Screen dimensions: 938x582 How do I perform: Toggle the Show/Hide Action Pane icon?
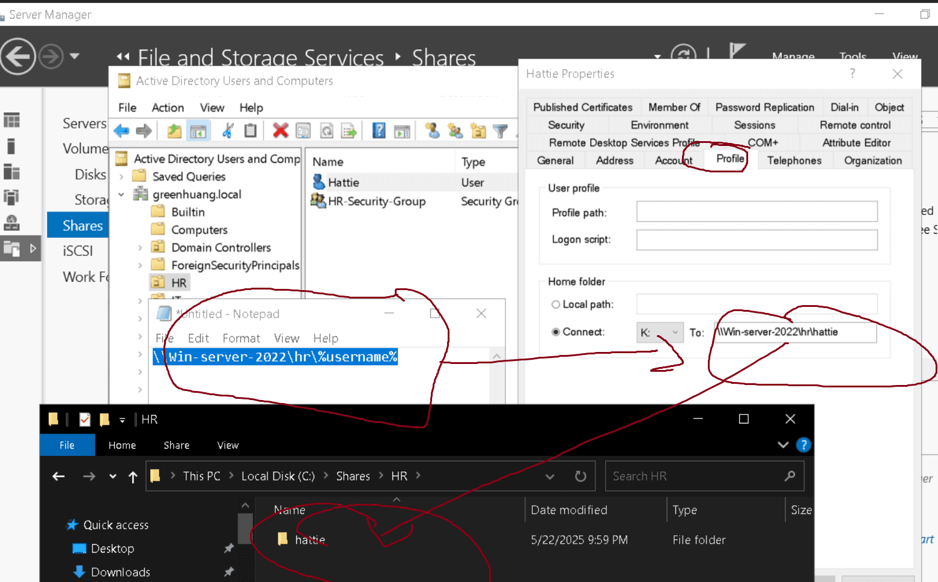(402, 130)
